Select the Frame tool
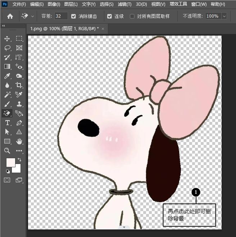 pyautogui.click(x=19, y=48)
